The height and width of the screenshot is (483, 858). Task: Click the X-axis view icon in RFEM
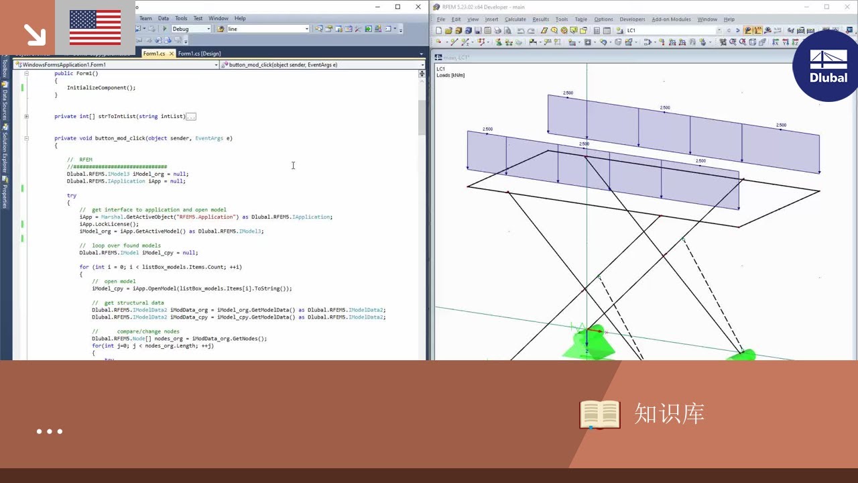(776, 42)
